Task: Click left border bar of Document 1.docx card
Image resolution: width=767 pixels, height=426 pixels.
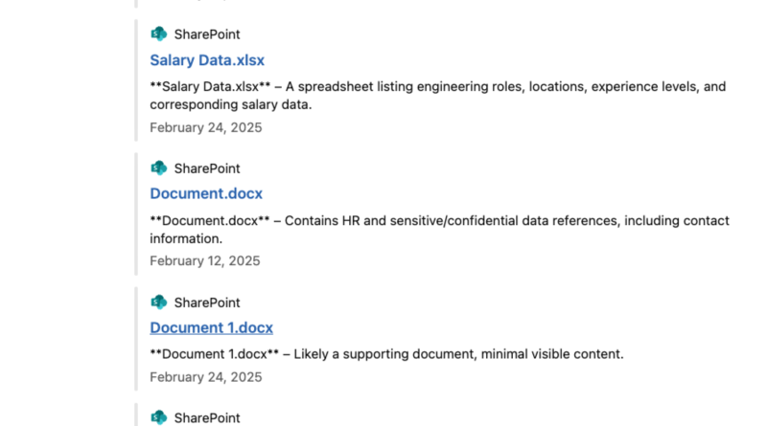Action: click(x=136, y=340)
